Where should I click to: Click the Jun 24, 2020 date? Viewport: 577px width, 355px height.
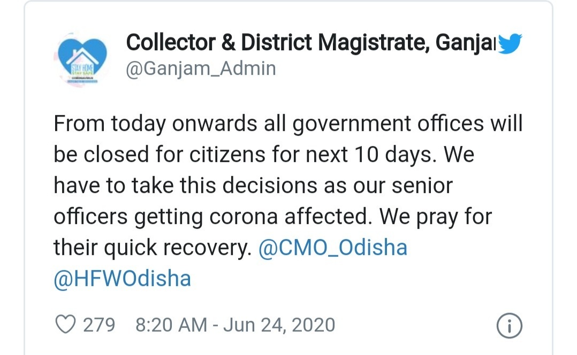click(279, 325)
